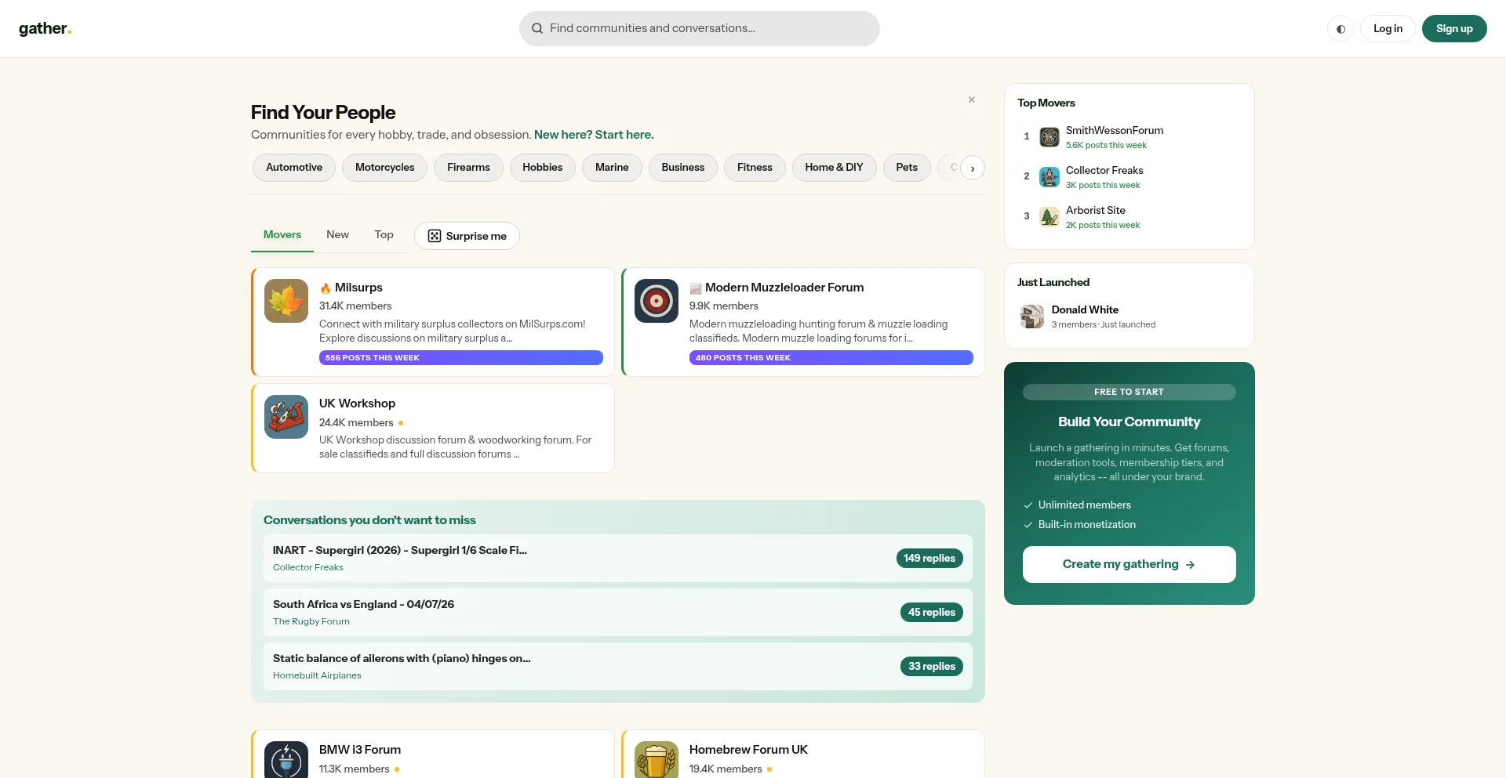This screenshot has height=778, width=1506.
Task: Open the Modern Muzzleloader target icon
Action: (x=657, y=301)
